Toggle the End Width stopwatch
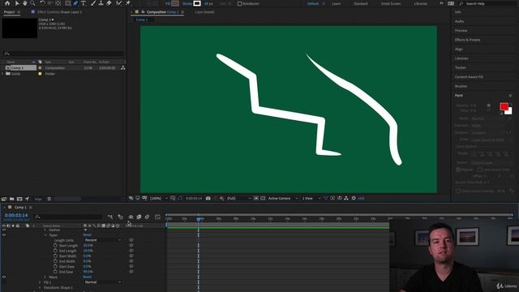Image resolution: width=519 pixels, height=292 pixels. coord(55,261)
